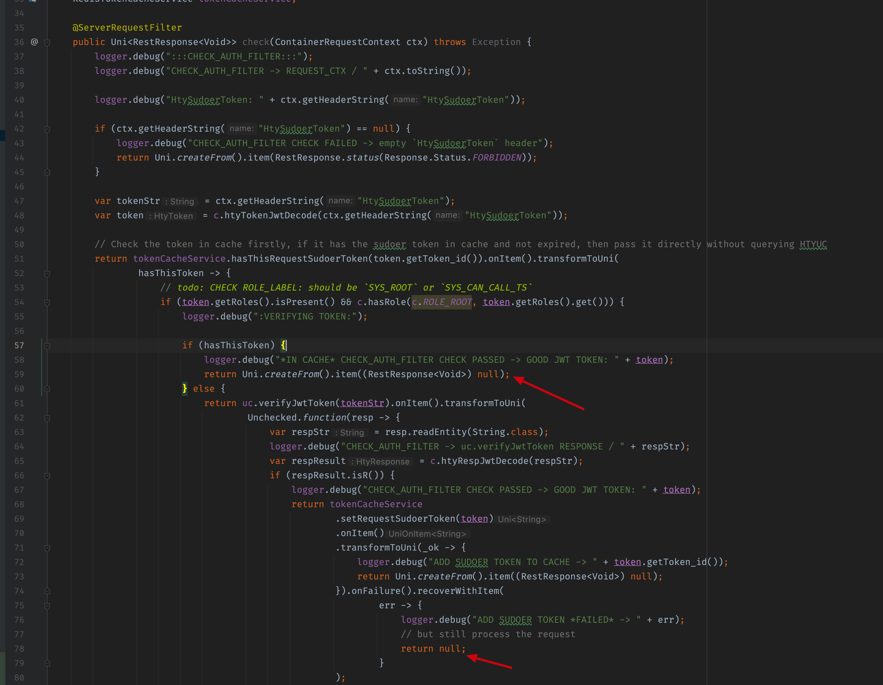Collapse the err lambda fold on line 75
The image size is (883, 685).
pos(47,606)
